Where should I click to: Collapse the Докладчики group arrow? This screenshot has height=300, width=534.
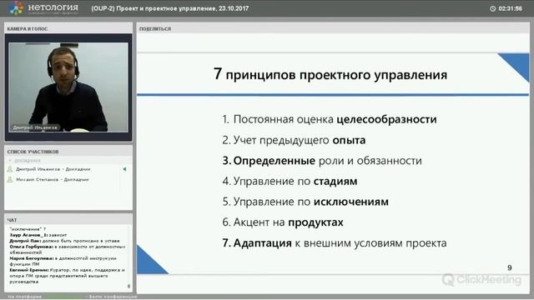pyautogui.click(x=10, y=160)
